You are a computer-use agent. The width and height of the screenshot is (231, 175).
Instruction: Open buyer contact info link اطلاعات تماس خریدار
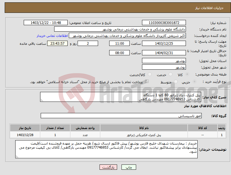pyautogui.click(x=52, y=36)
